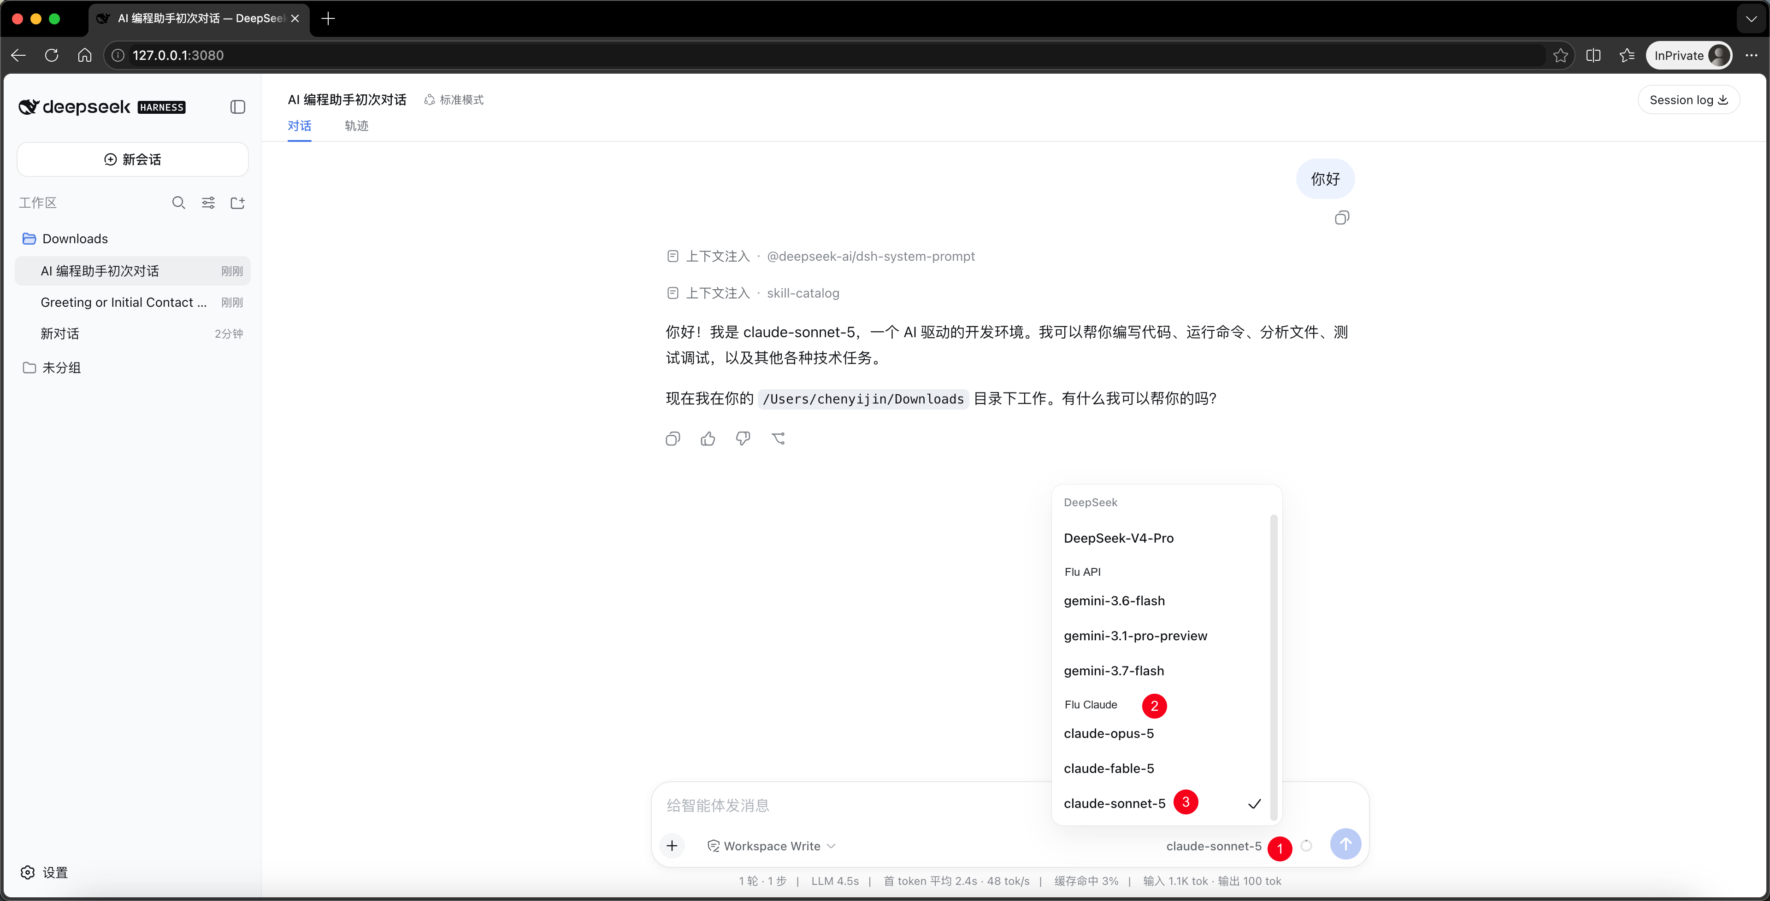Go back in browser
This screenshot has width=1770, height=901.
click(18, 56)
